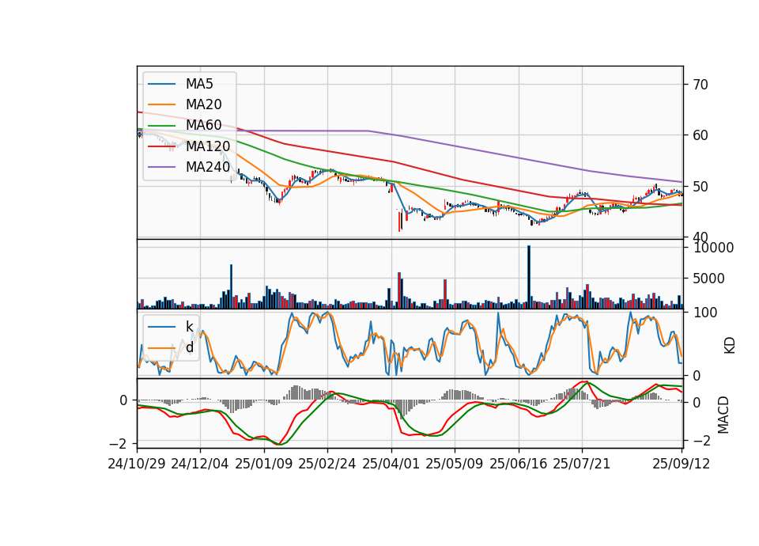Click the MACD axis title
Viewport: 759px width, 546px height.
tap(723, 415)
